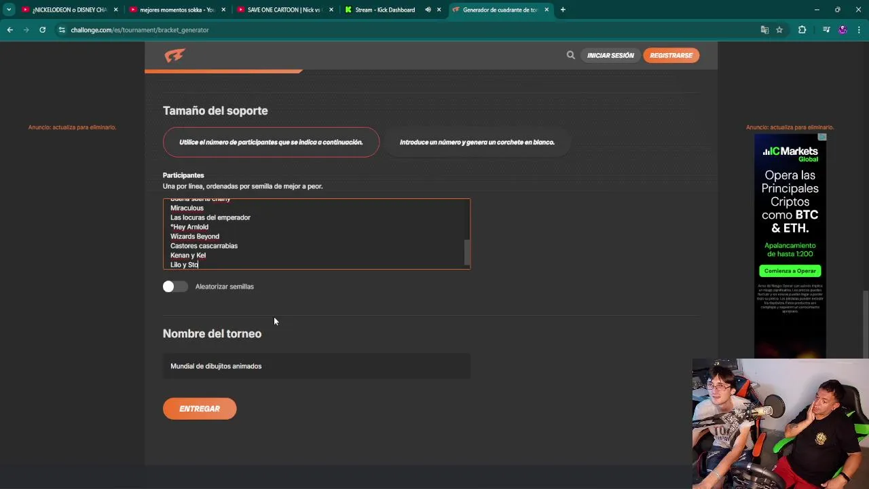
Task: Click the ad info icon on IC Markets ad
Action: pos(822,137)
